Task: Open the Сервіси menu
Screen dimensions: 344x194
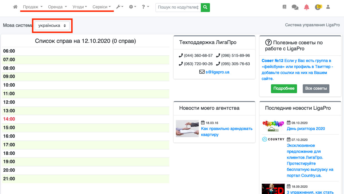Action: pyautogui.click(x=102, y=7)
